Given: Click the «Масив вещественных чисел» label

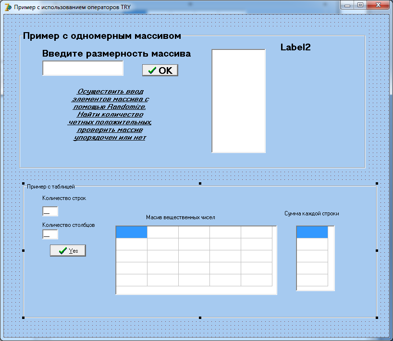Looking at the screenshot, I should (181, 217).
